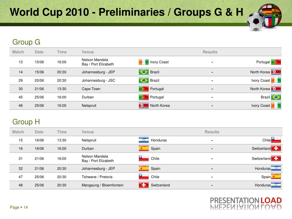Select the Tshwane / Pretoria venue cell
The height and width of the screenshot is (219, 292).
pyautogui.click(x=97, y=177)
